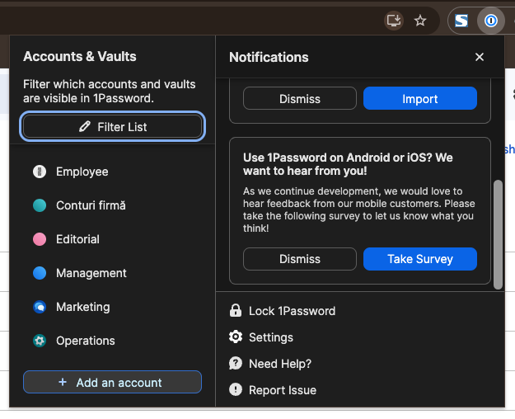Screen dimensions: 515x419
Task: Click the 1Password extension icon in toolbar
Action: [491, 21]
